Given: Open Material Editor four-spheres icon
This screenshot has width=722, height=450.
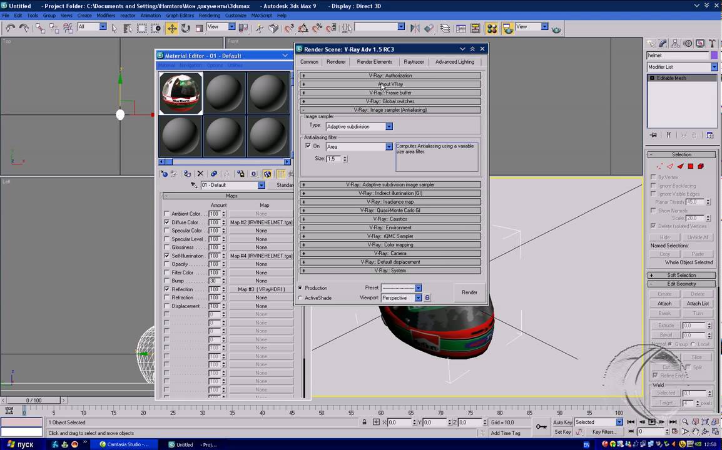Looking at the screenshot, I should pos(492,29).
